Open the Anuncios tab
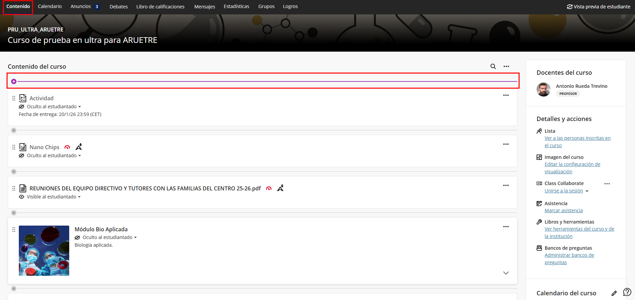 pyautogui.click(x=81, y=7)
